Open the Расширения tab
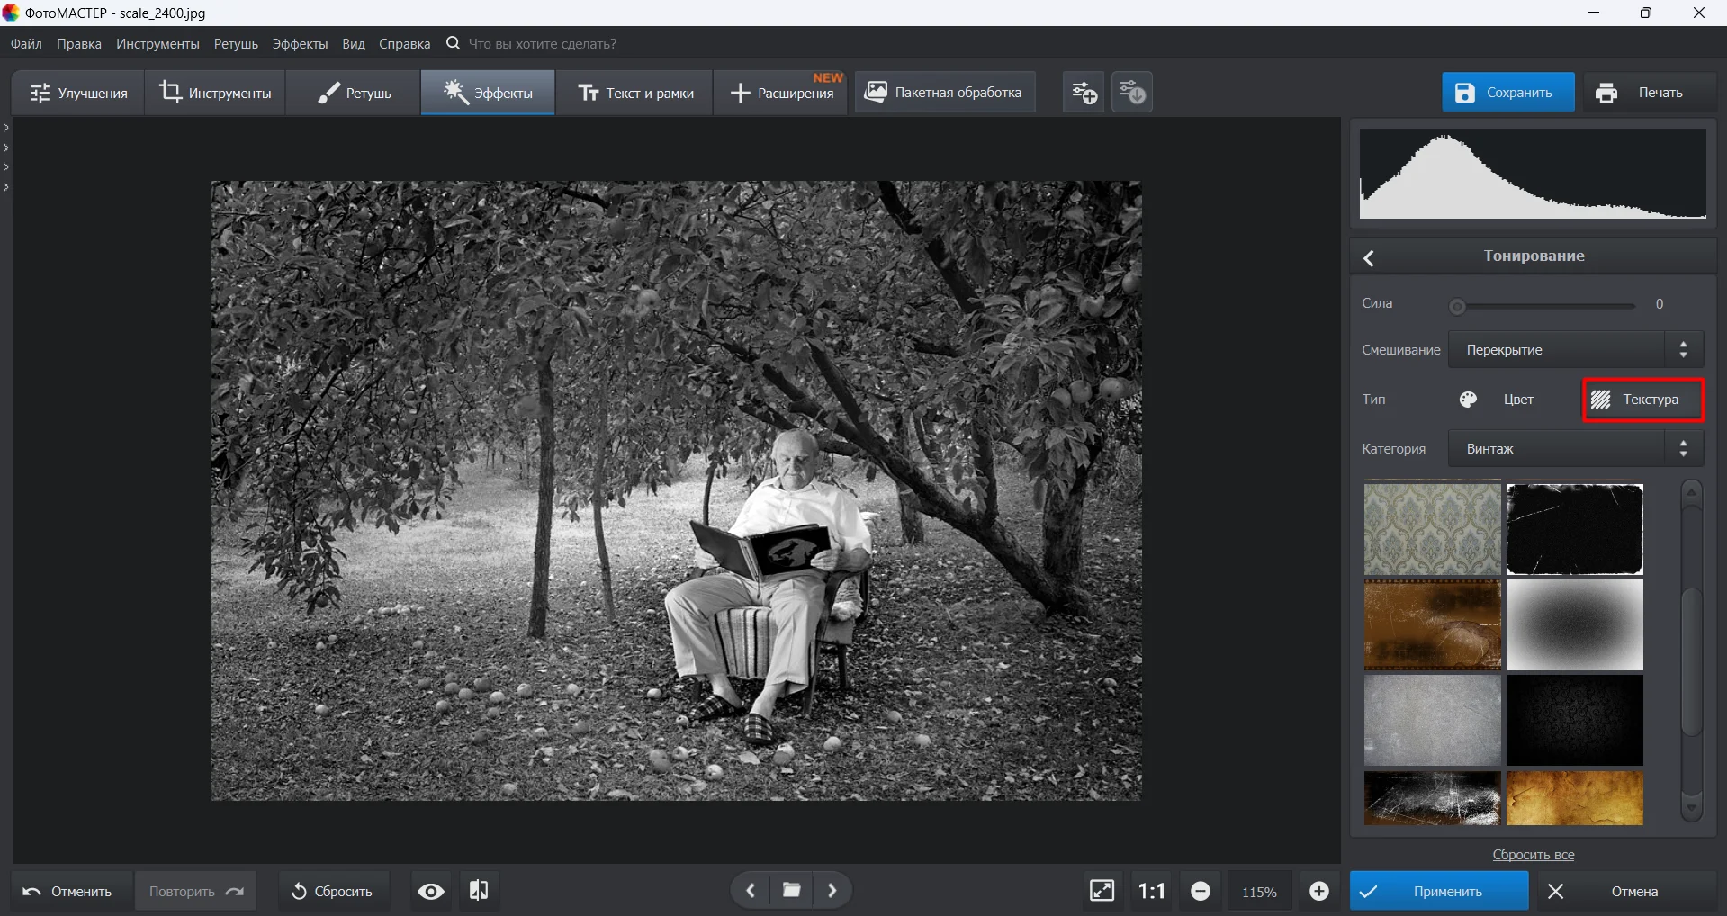Image resolution: width=1727 pixels, height=916 pixels. click(781, 93)
